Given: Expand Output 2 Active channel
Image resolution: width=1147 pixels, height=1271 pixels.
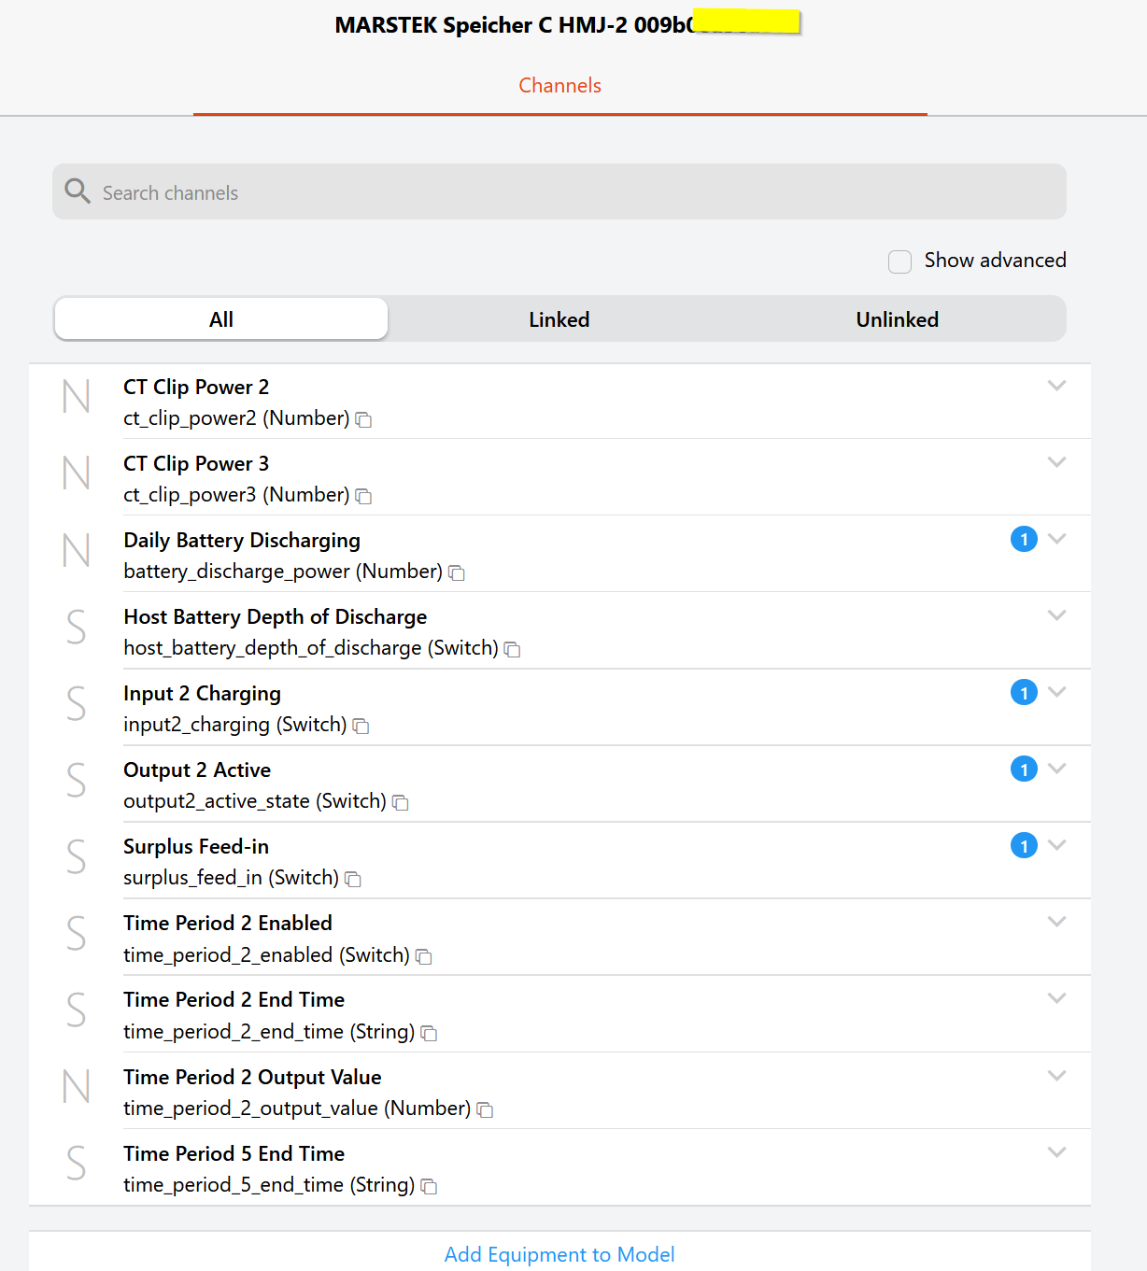Looking at the screenshot, I should 1056,769.
